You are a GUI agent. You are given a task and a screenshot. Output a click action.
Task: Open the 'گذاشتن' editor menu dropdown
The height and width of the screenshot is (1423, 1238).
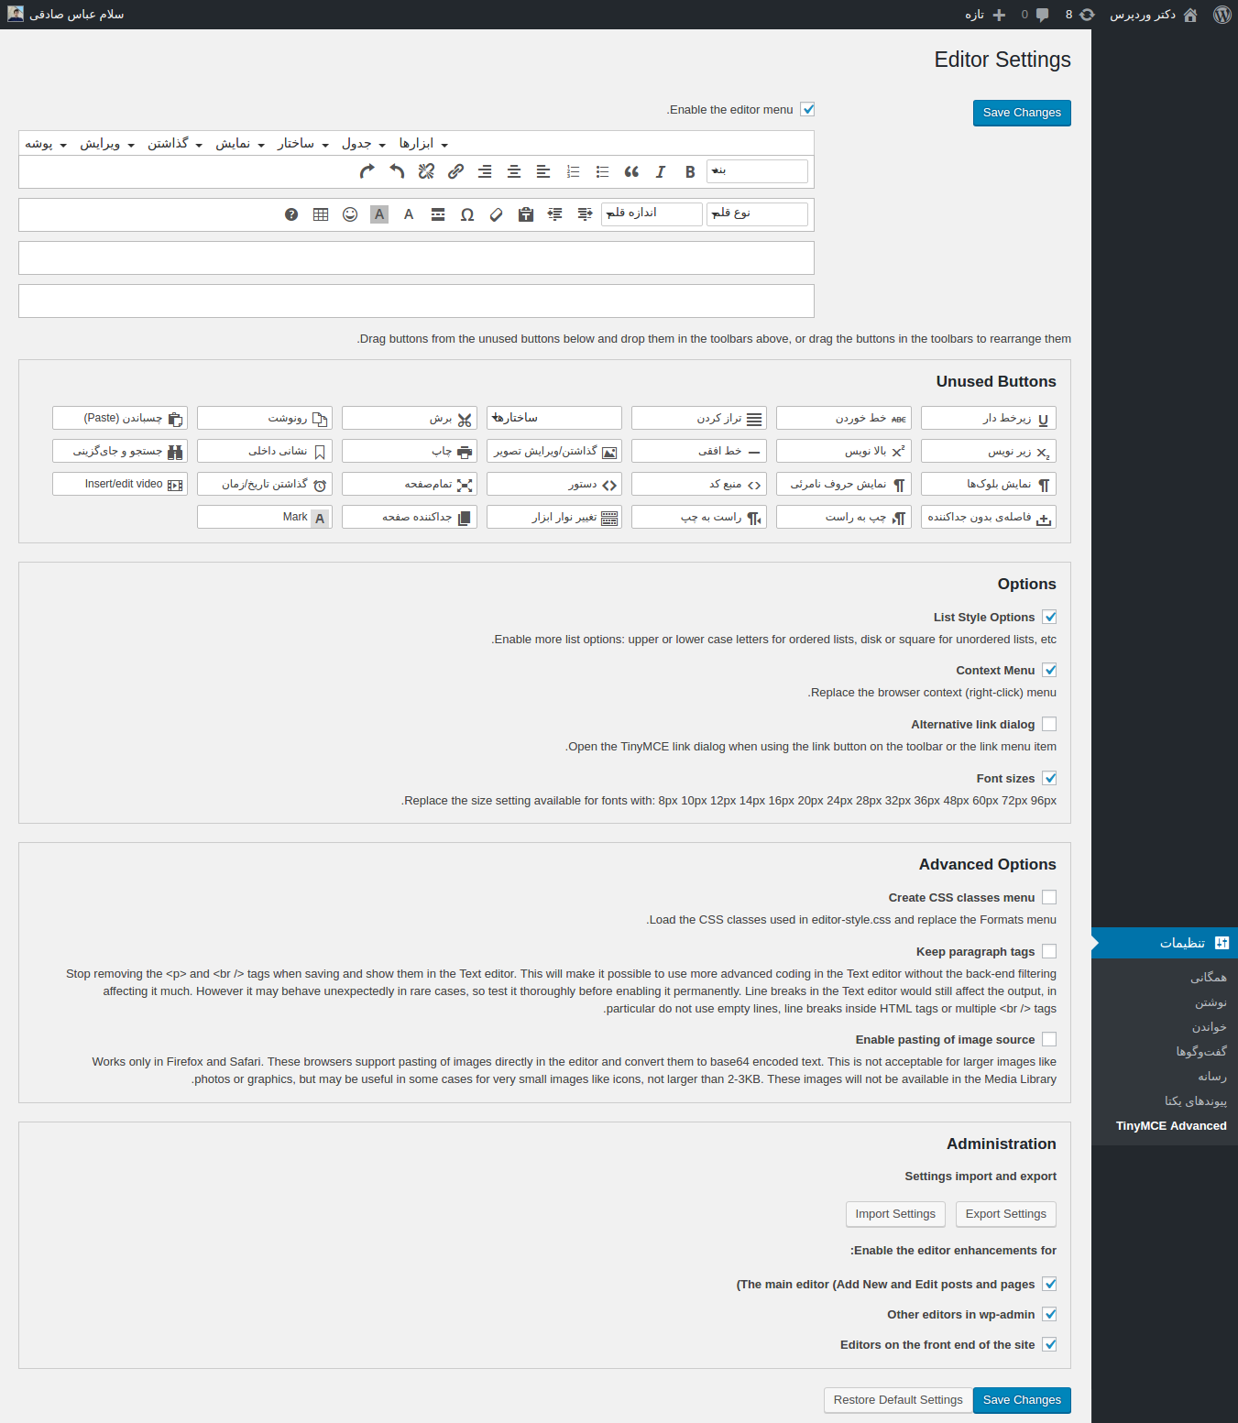pos(175,144)
